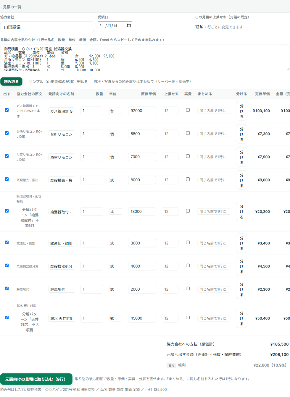290x397 pixels.
Task: Uncheck 出す for 試運転・調整 row
Action: click(7, 242)
